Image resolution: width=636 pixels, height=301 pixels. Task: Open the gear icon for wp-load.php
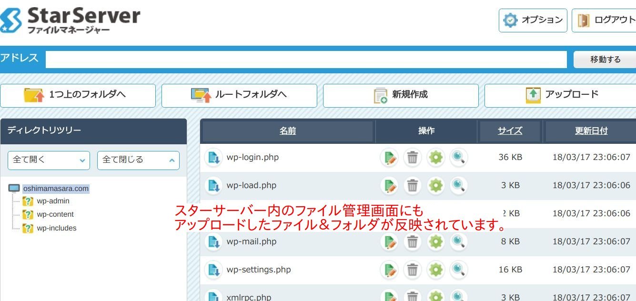pos(436,185)
